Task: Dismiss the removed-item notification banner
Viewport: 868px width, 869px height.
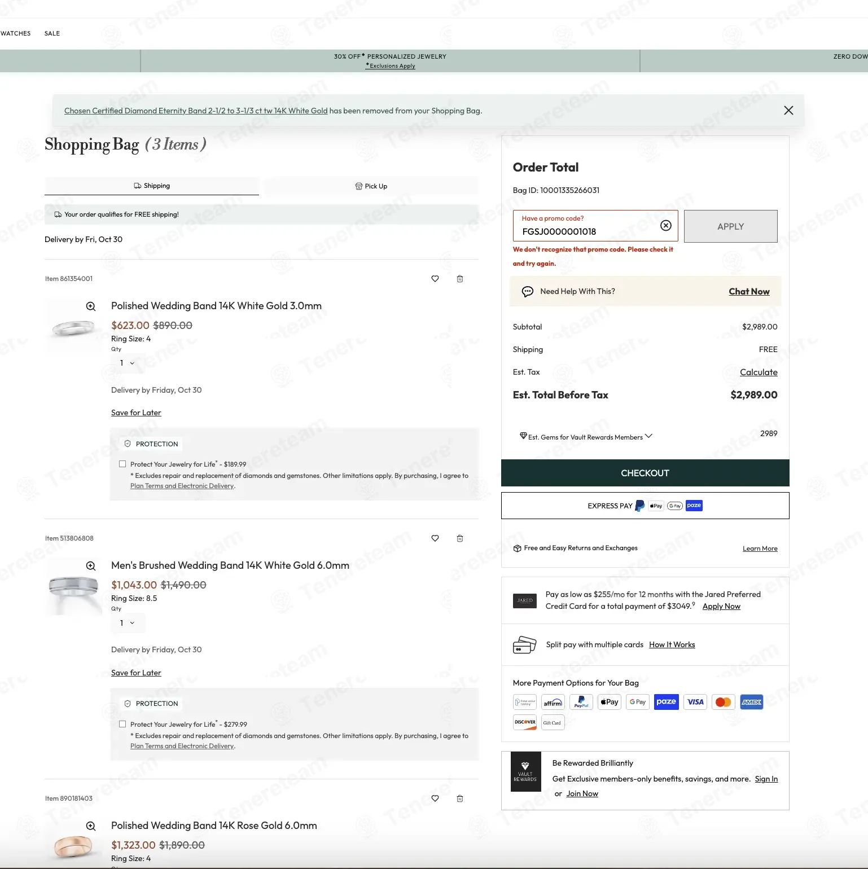Action: click(788, 111)
